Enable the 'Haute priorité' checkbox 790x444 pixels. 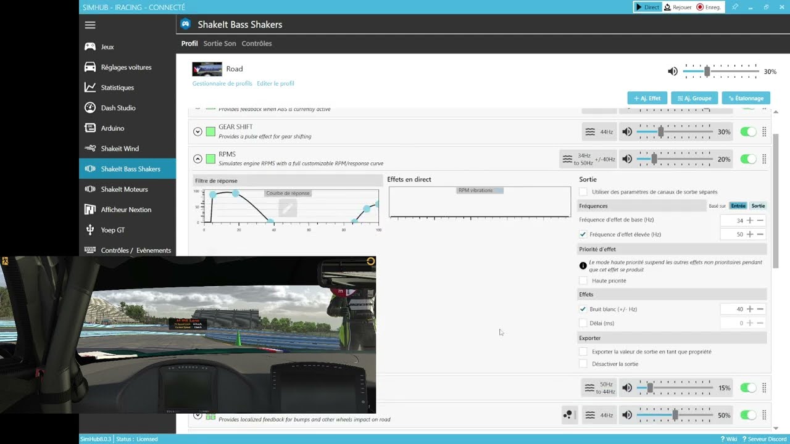(x=583, y=281)
